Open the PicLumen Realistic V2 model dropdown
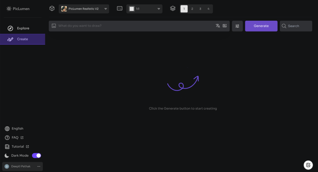318x172 pixels. click(84, 9)
